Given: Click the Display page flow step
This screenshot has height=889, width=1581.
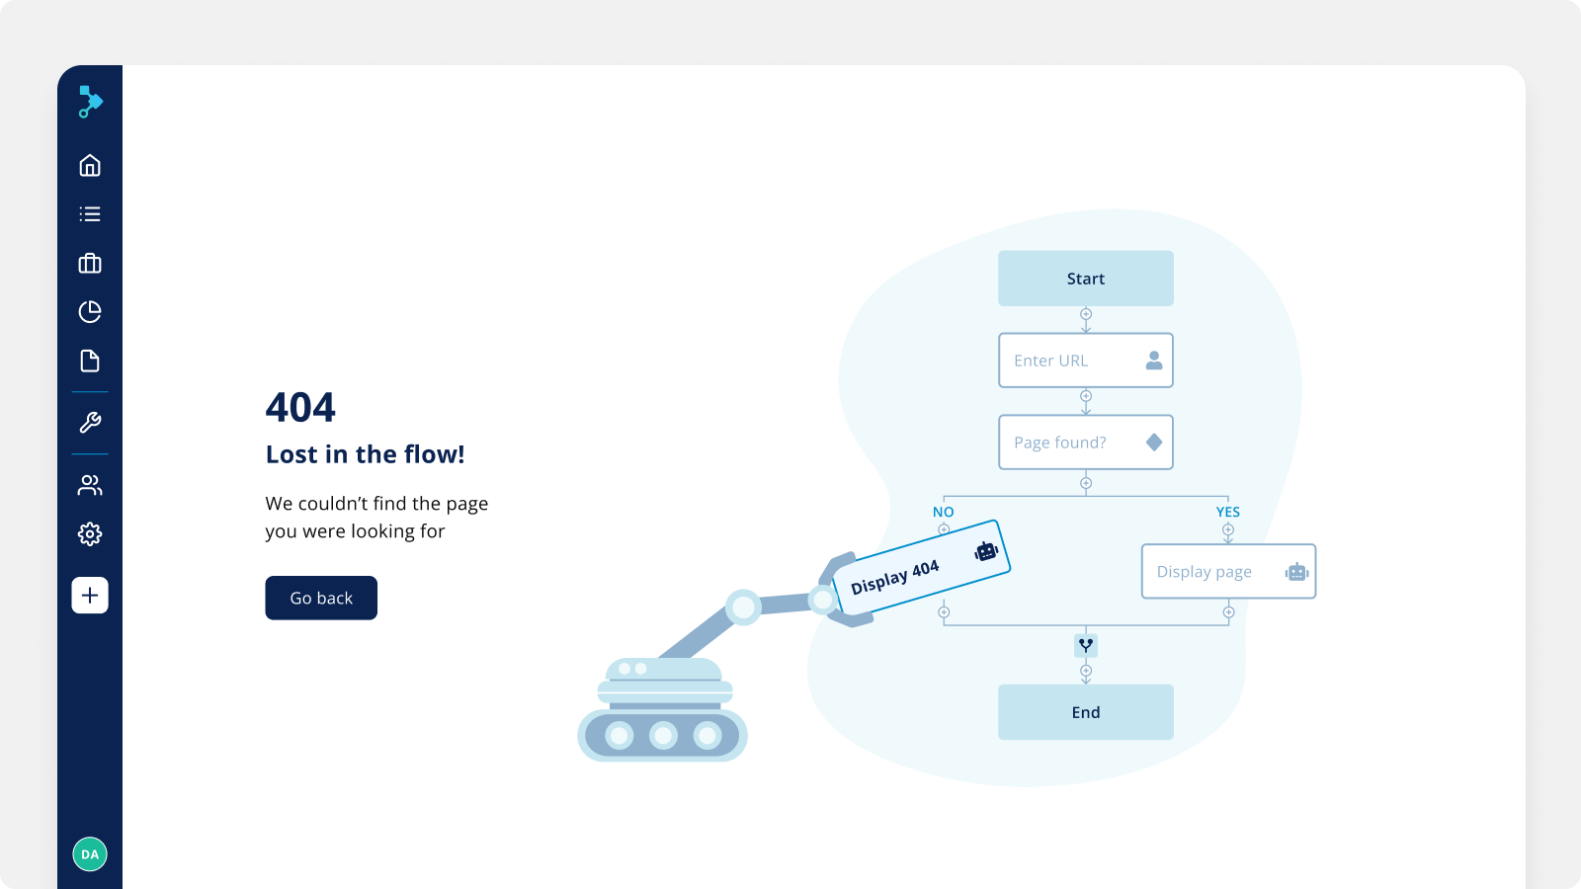Looking at the screenshot, I should coord(1227,572).
